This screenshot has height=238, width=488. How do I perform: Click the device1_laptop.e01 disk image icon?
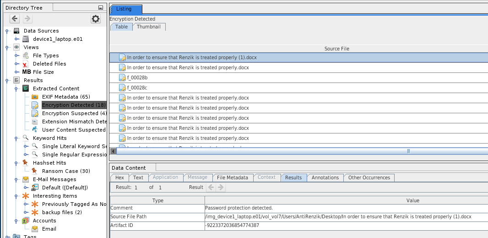tap(26, 39)
